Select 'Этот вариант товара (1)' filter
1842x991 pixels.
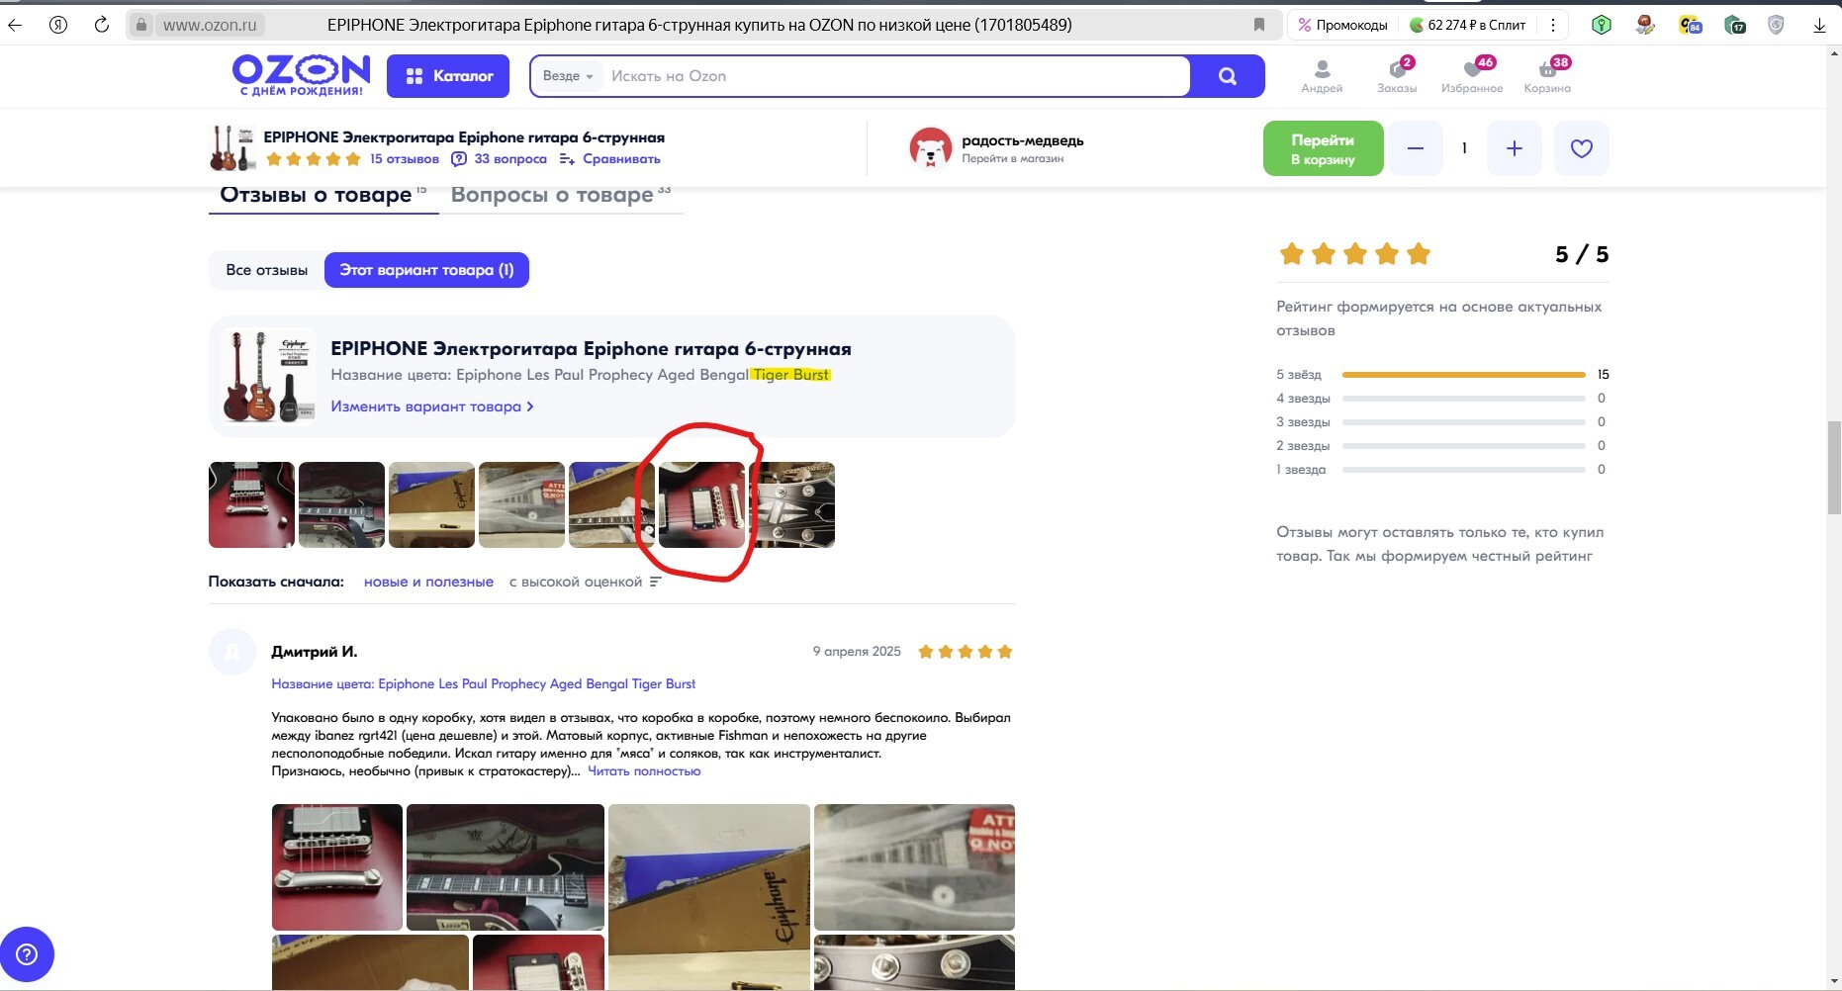[426, 270]
